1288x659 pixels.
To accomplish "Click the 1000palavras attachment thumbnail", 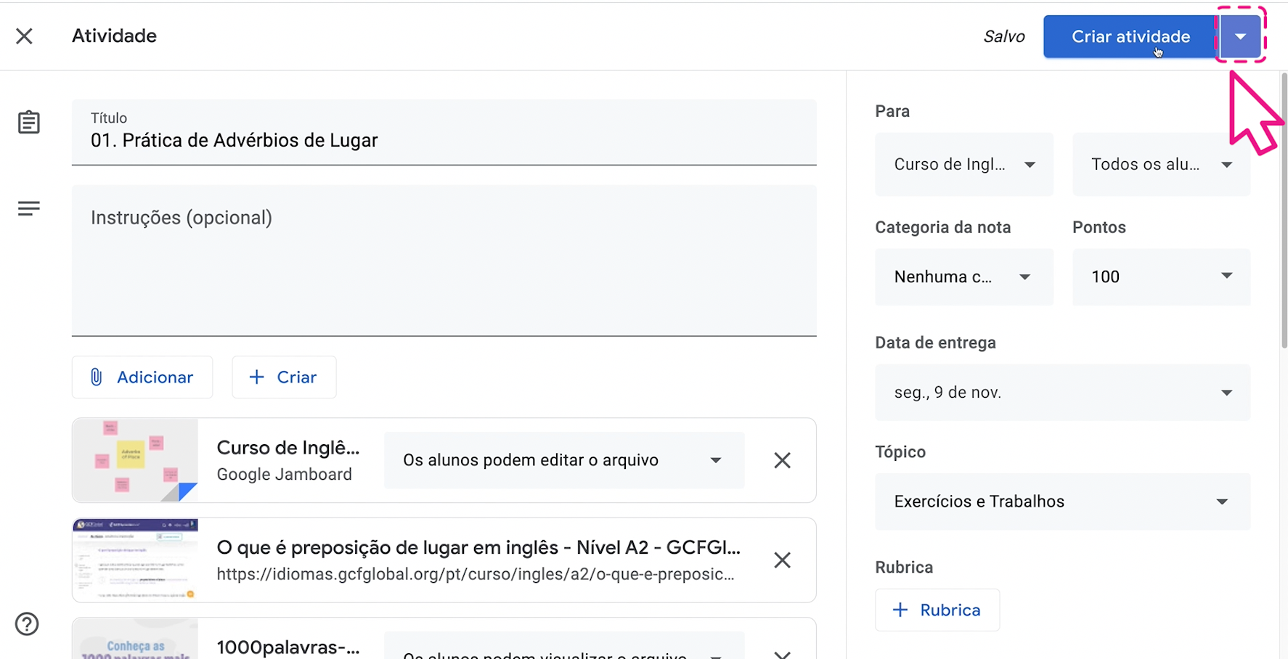I will click(x=135, y=639).
